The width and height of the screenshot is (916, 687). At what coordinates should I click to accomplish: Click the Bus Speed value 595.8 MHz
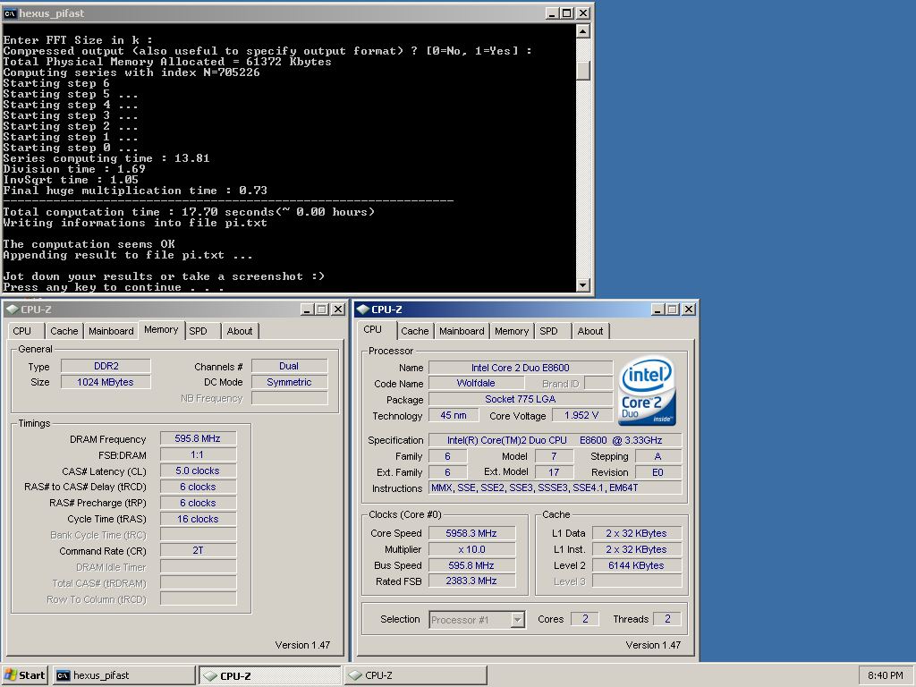[472, 565]
